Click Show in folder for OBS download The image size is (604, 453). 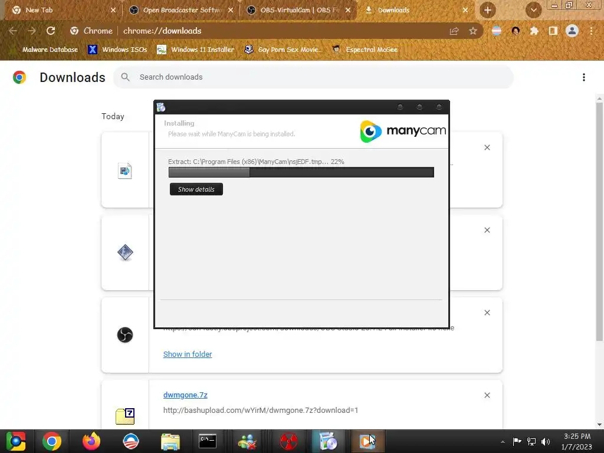188,354
